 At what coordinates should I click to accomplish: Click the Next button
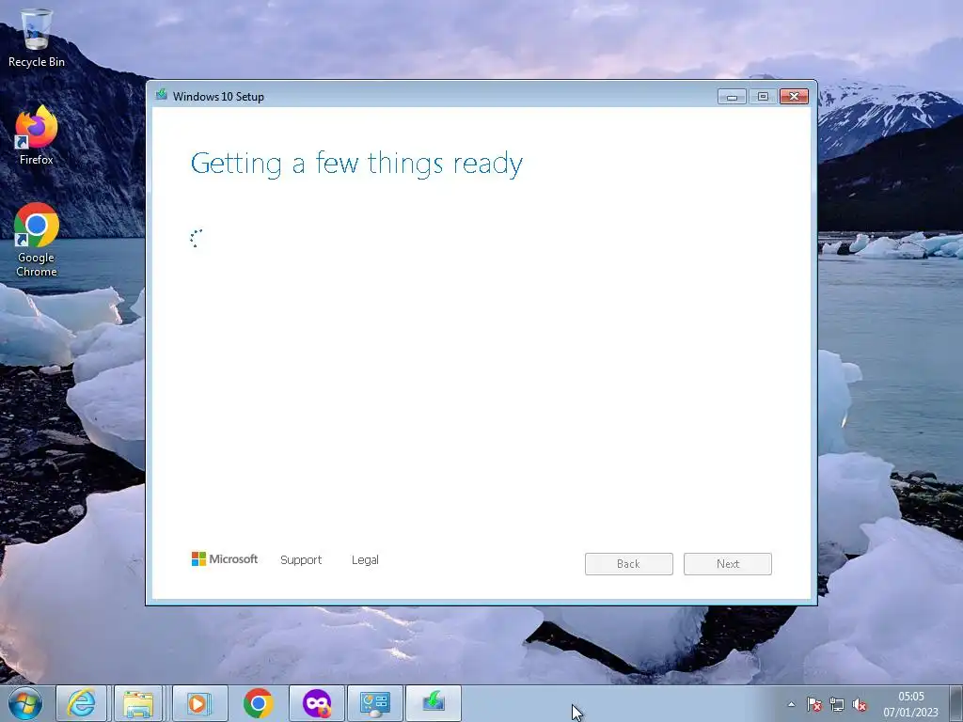pos(728,564)
